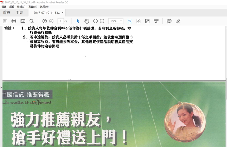Viewport: 227px width, 147px height.
Task: Click the 備註： label text
Action: click(9, 28)
